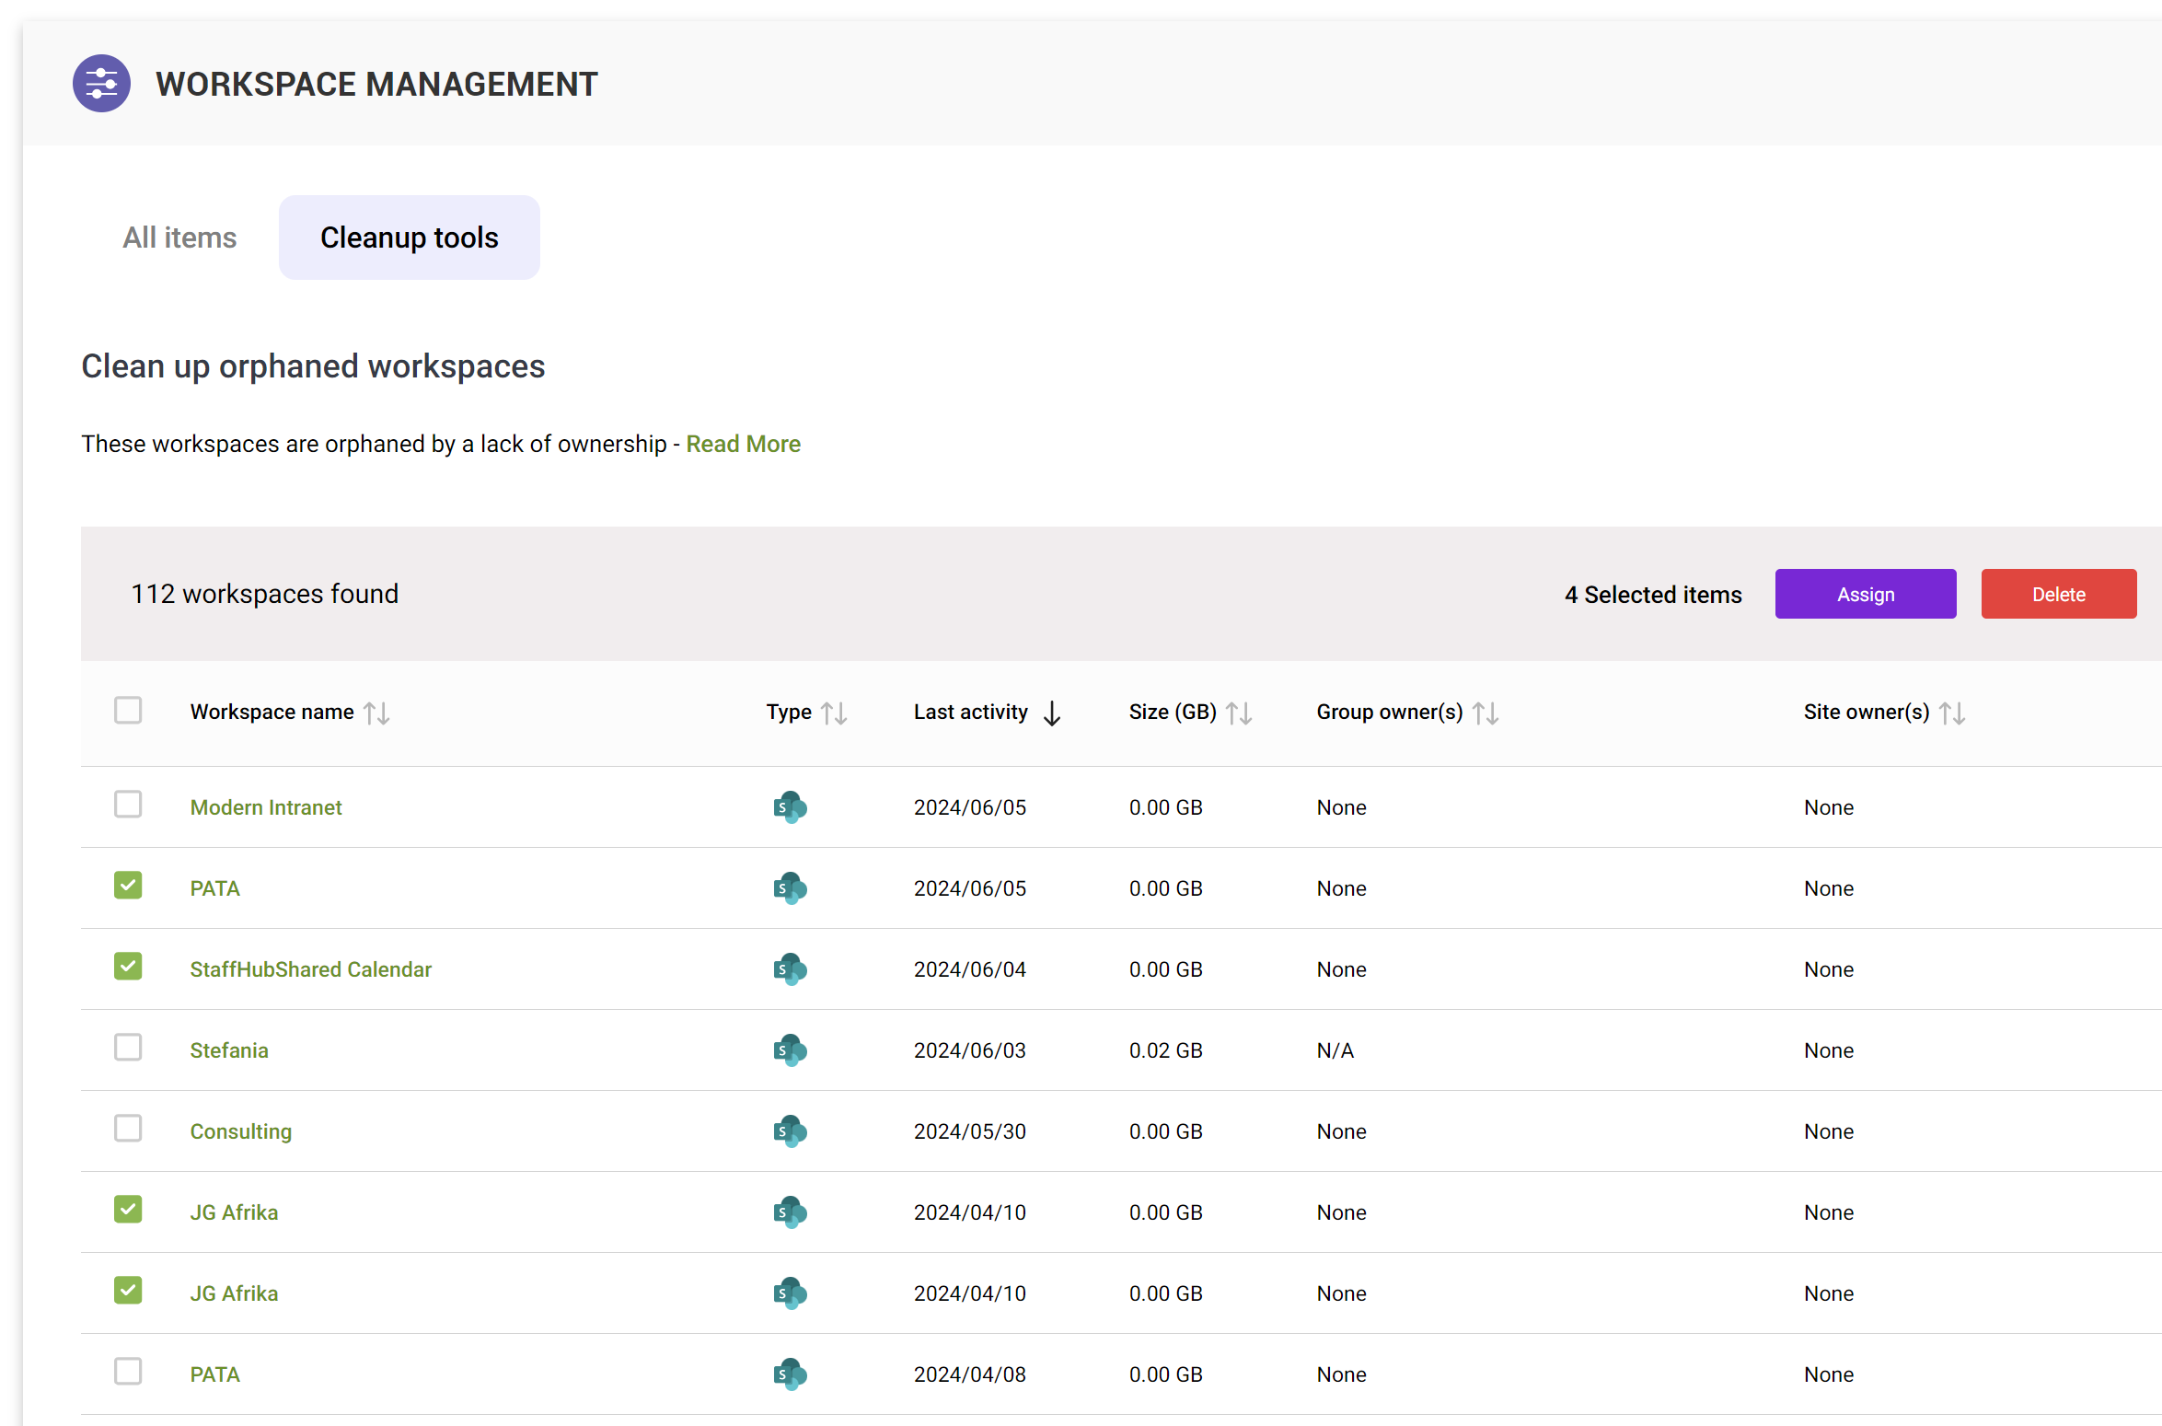Click the SharePoint icon in the 2024/04/08 PATA row
This screenshot has width=2162, height=1426.
(790, 1374)
